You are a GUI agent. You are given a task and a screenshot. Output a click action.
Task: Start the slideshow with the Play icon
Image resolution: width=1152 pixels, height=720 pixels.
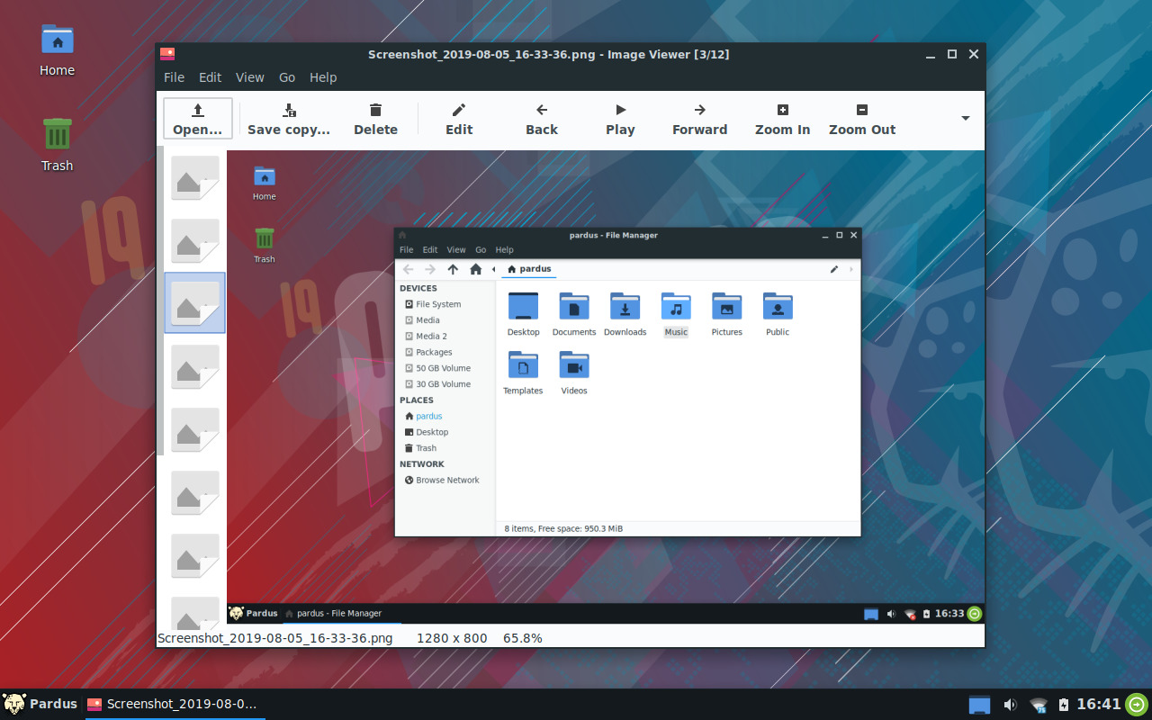(x=619, y=119)
